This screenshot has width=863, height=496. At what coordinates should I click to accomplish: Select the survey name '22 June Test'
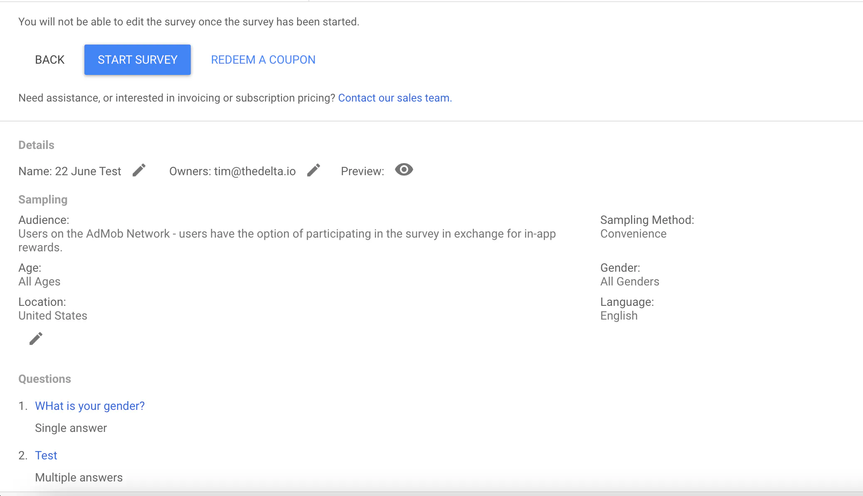tap(89, 171)
